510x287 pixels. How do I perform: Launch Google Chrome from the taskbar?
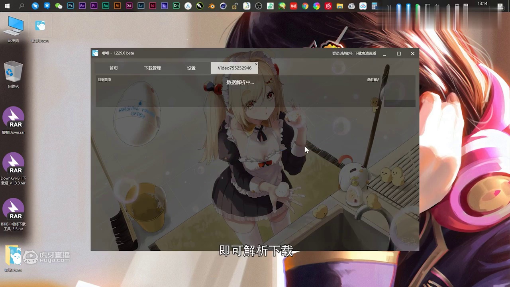(305, 6)
